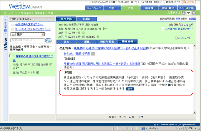Click the orange bookmark icon
Image resolution: width=201 pixels, height=131 pixels.
[176, 38]
